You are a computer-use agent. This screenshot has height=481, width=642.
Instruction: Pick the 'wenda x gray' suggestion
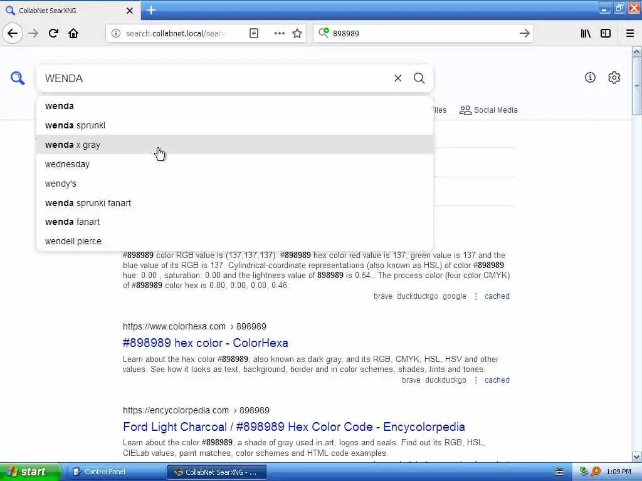235,145
